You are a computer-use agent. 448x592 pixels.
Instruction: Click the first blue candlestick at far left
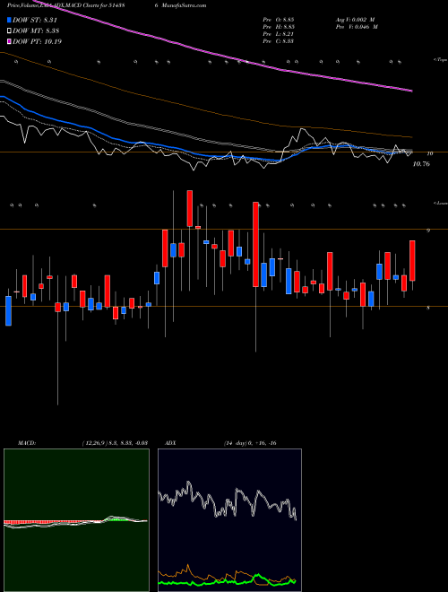[8, 310]
